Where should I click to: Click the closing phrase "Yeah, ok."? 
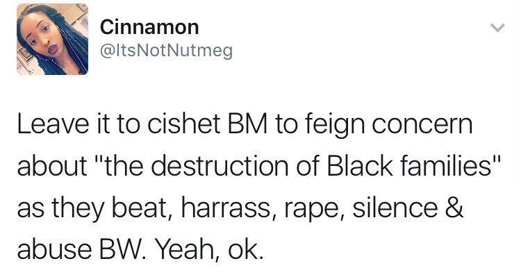click(208, 251)
